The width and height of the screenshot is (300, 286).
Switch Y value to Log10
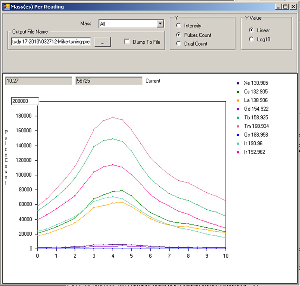[x=251, y=39]
